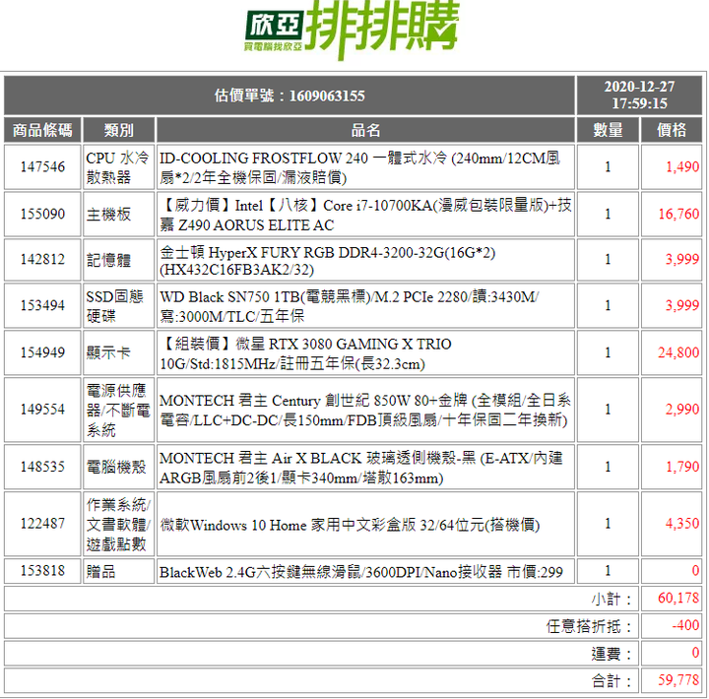
Task: Click the date stamp 2020-12-27 17:59:15
Action: [x=639, y=95]
